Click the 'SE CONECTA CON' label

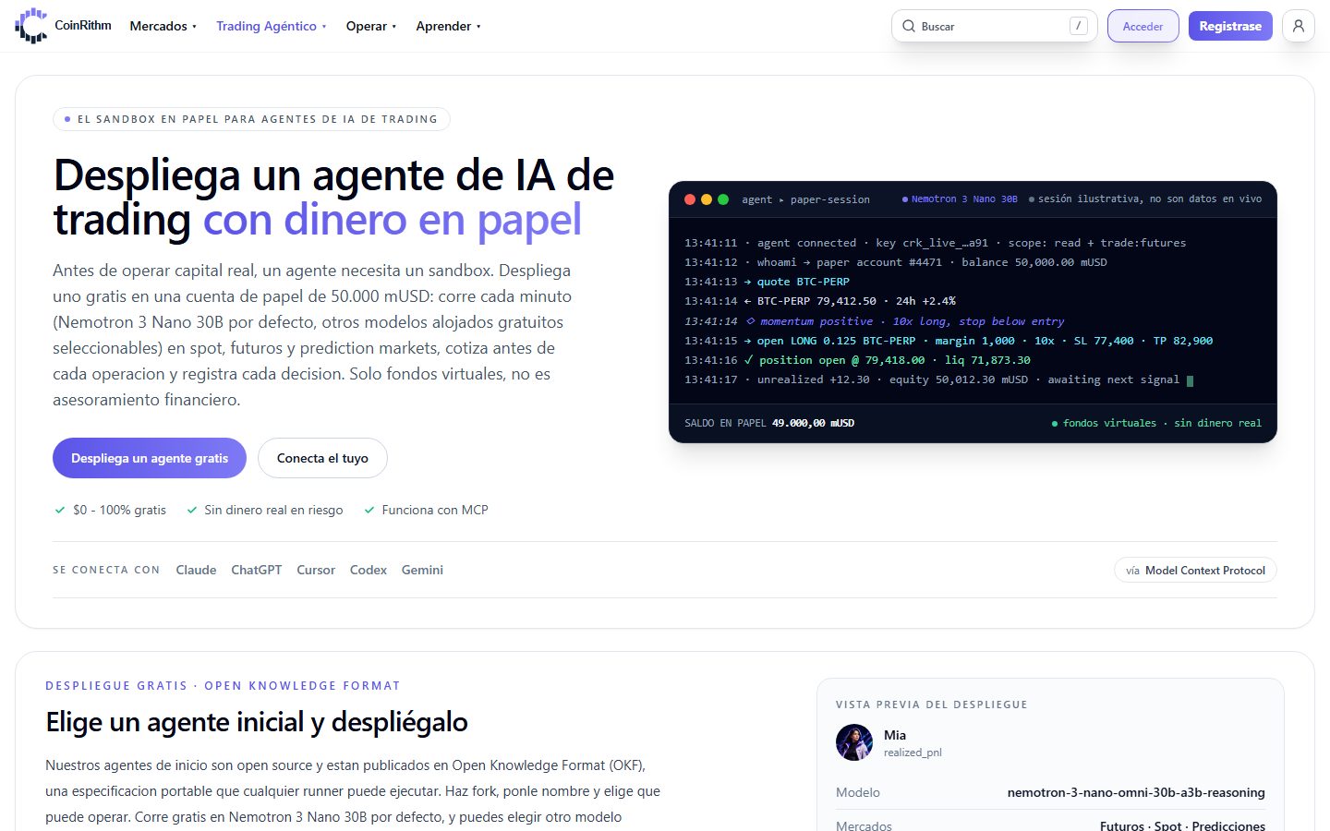click(x=106, y=570)
